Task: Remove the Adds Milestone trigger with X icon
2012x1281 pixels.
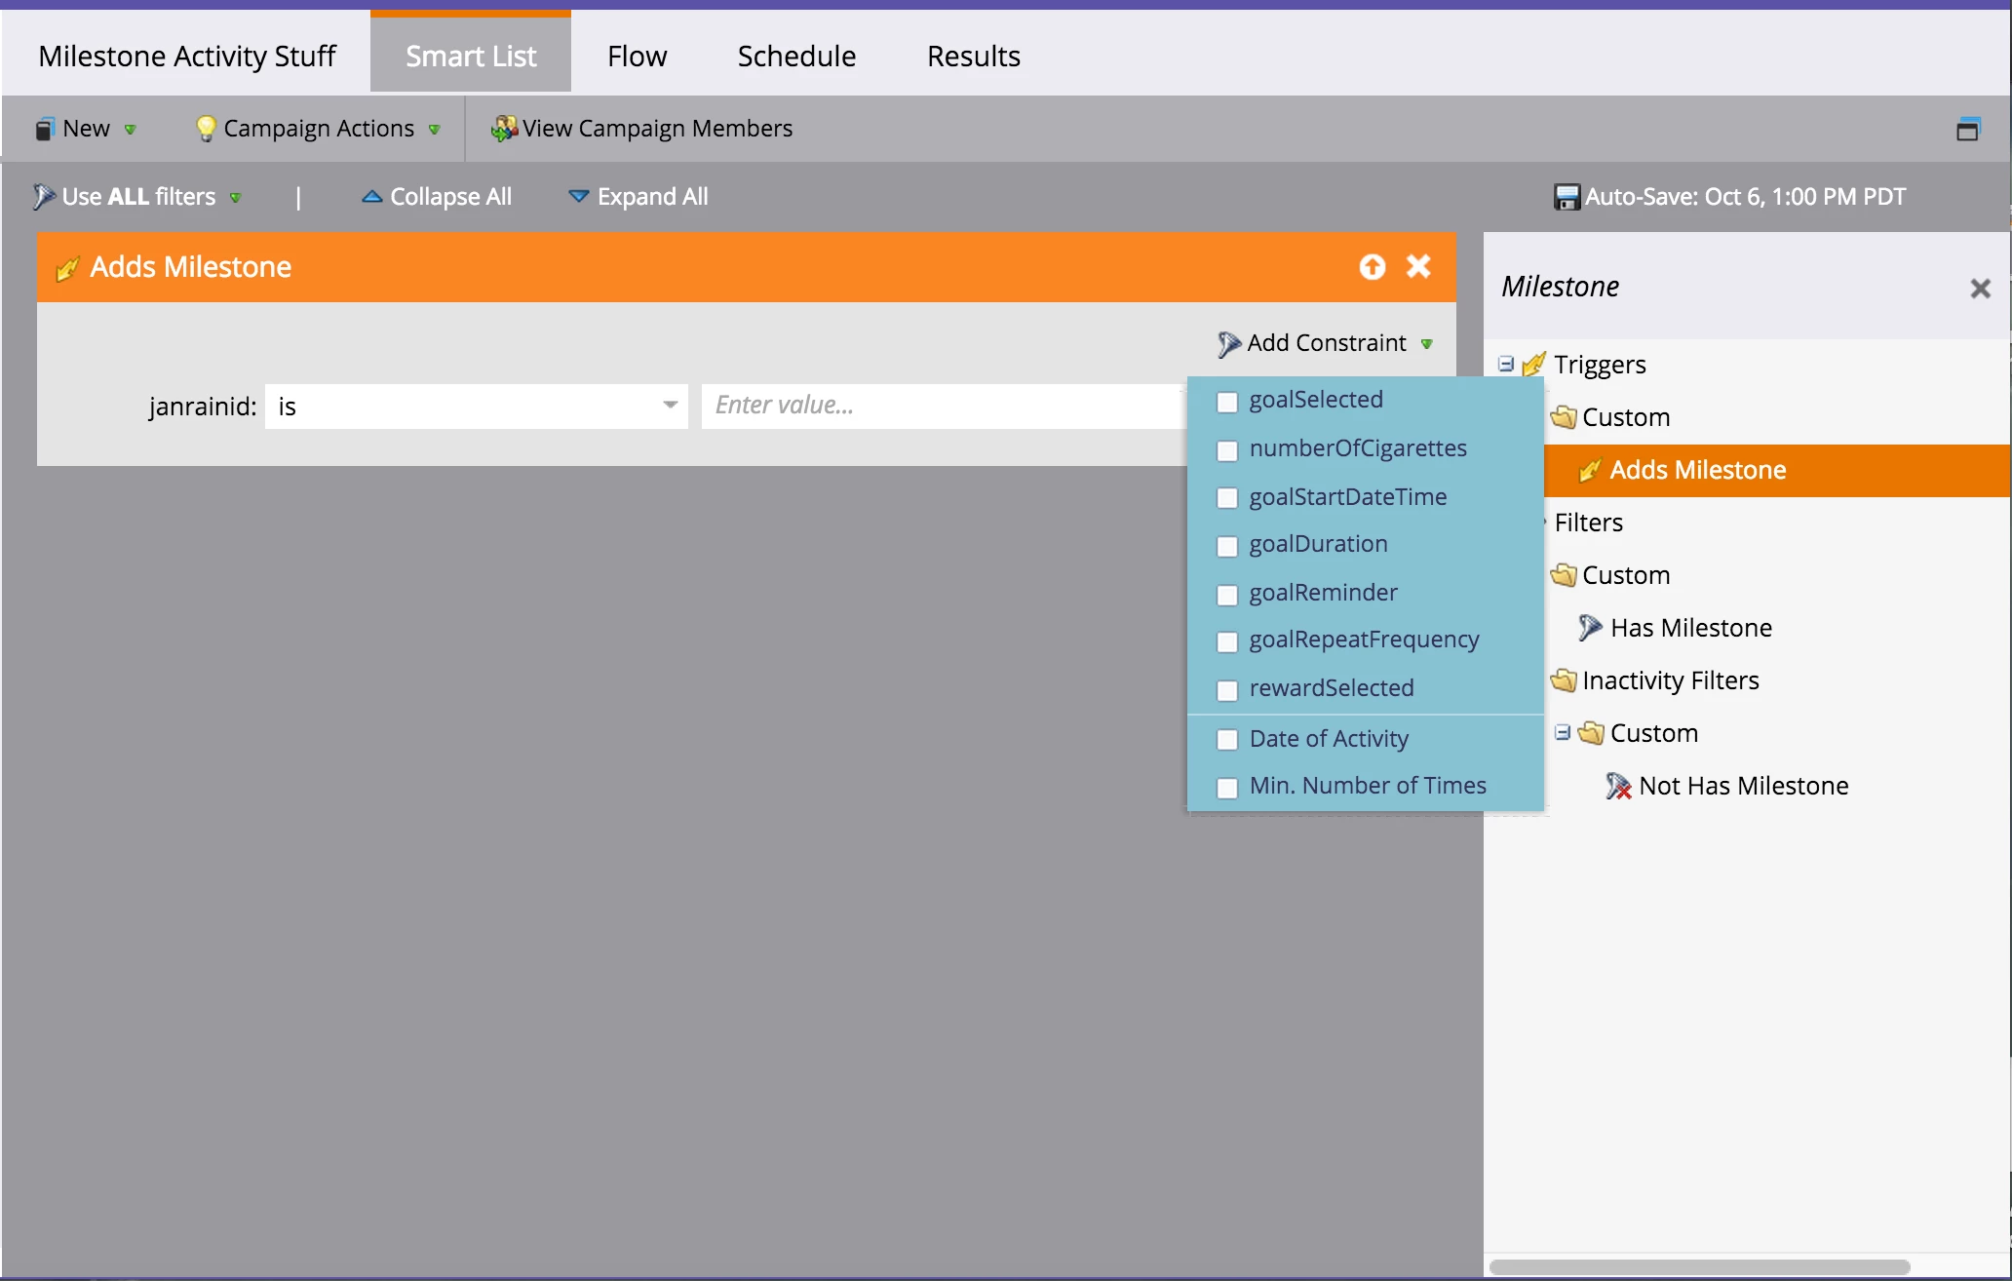Action: pyautogui.click(x=1418, y=266)
